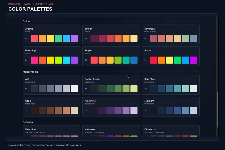Click the MUTED PASTEL label under Daybreak

point(150,32)
